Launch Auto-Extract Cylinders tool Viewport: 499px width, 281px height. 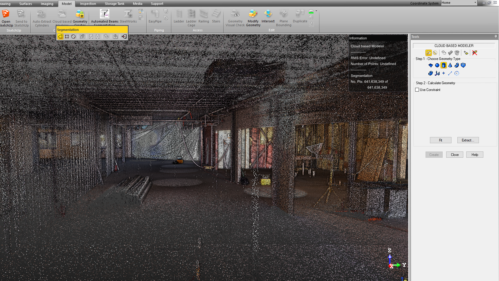point(42,18)
